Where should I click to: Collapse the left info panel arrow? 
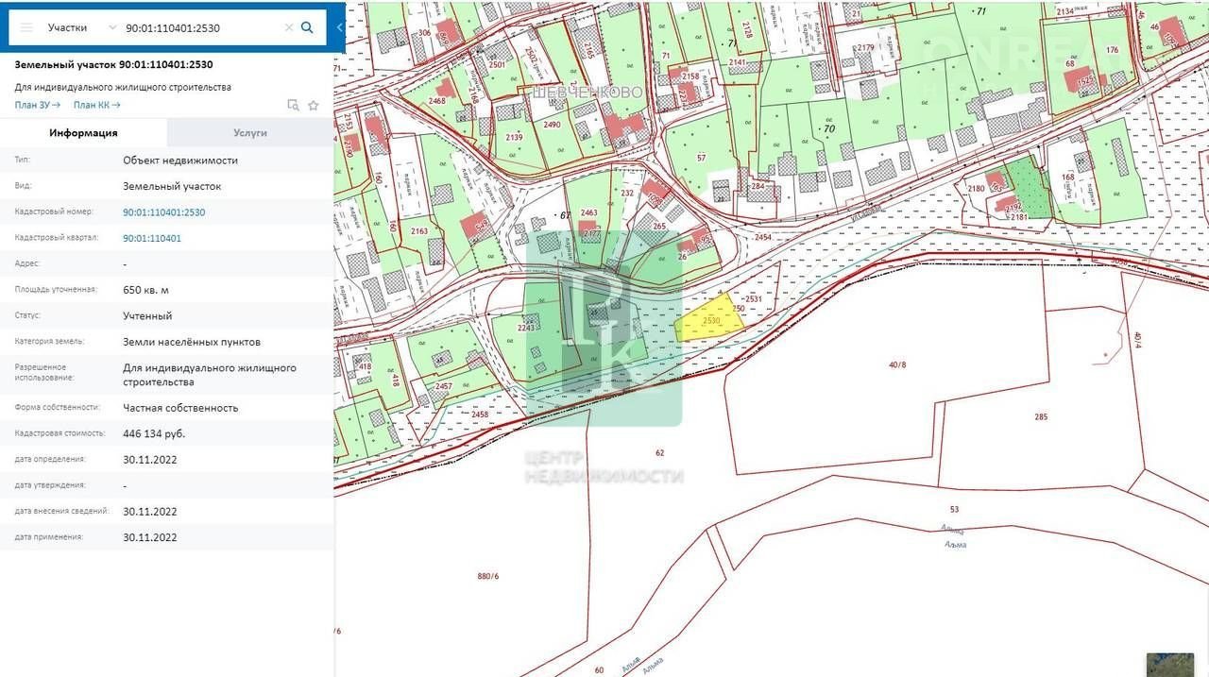click(x=339, y=27)
